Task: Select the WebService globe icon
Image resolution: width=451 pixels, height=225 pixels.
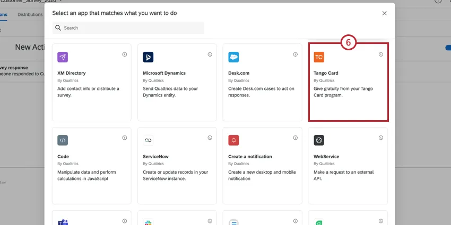Action: (319, 140)
